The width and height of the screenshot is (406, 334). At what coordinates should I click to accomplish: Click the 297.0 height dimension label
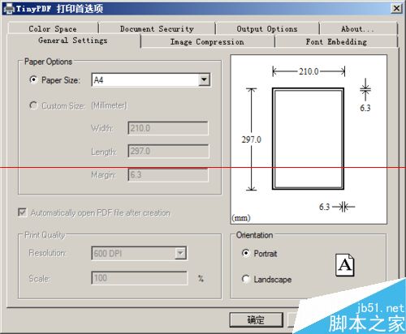tap(252, 139)
